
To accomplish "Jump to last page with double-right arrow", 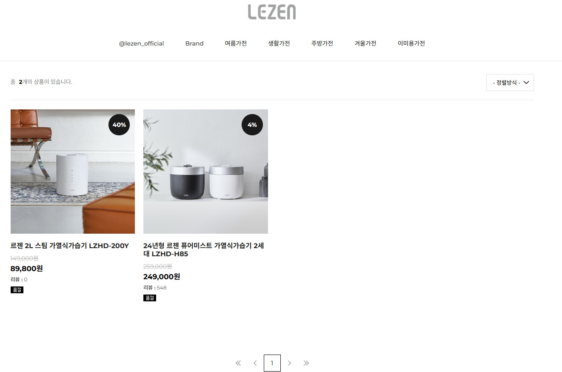I will (306, 363).
